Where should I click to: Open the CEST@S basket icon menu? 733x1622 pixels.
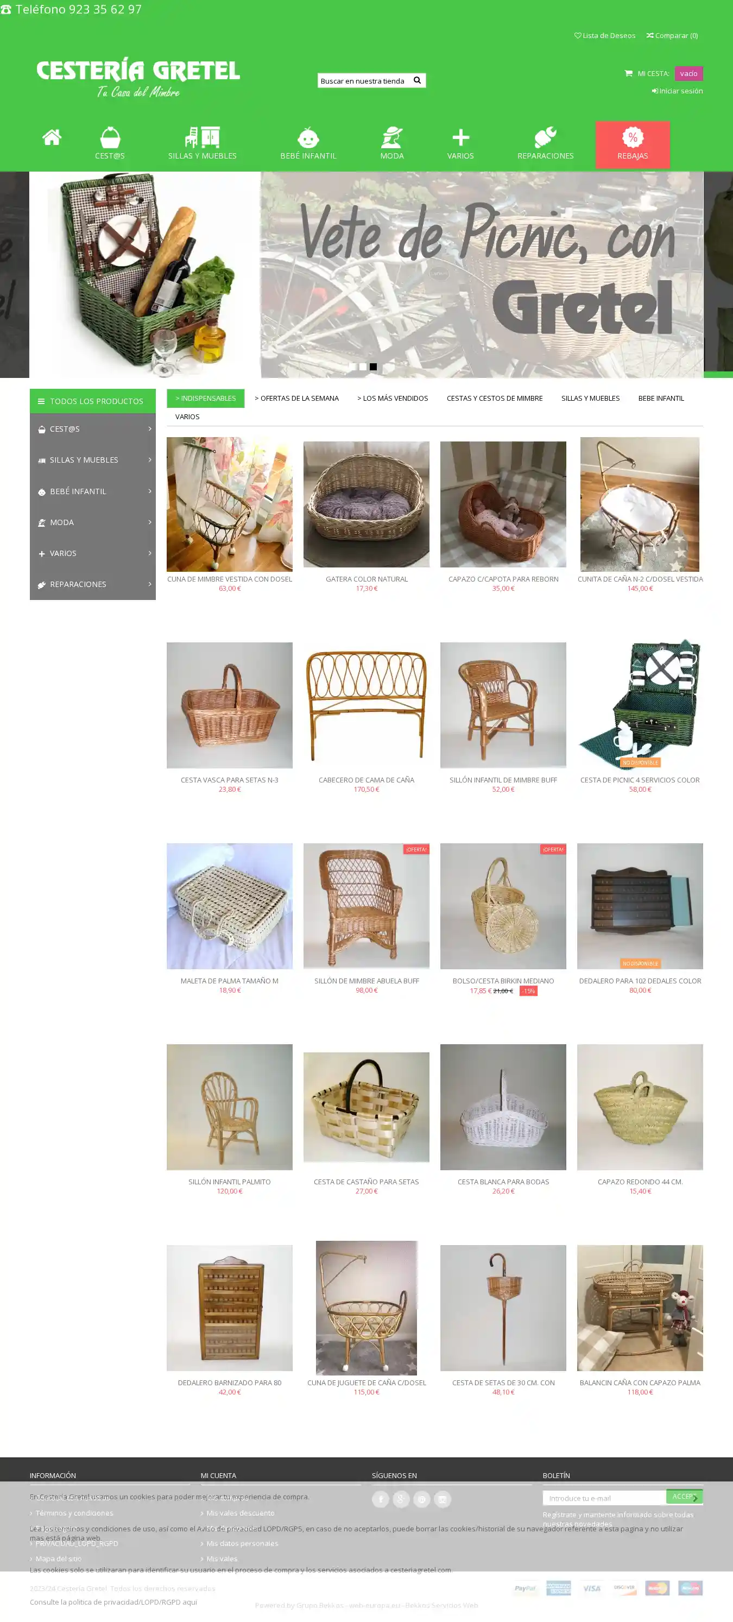click(110, 137)
